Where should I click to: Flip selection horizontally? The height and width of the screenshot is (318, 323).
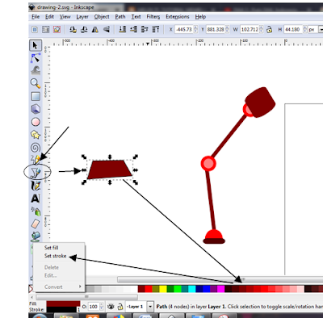(x=95, y=29)
